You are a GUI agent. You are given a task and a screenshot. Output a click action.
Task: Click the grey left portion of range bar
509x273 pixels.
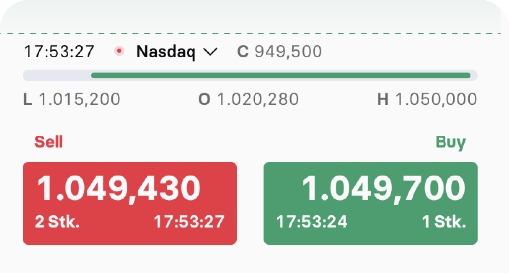[57, 76]
